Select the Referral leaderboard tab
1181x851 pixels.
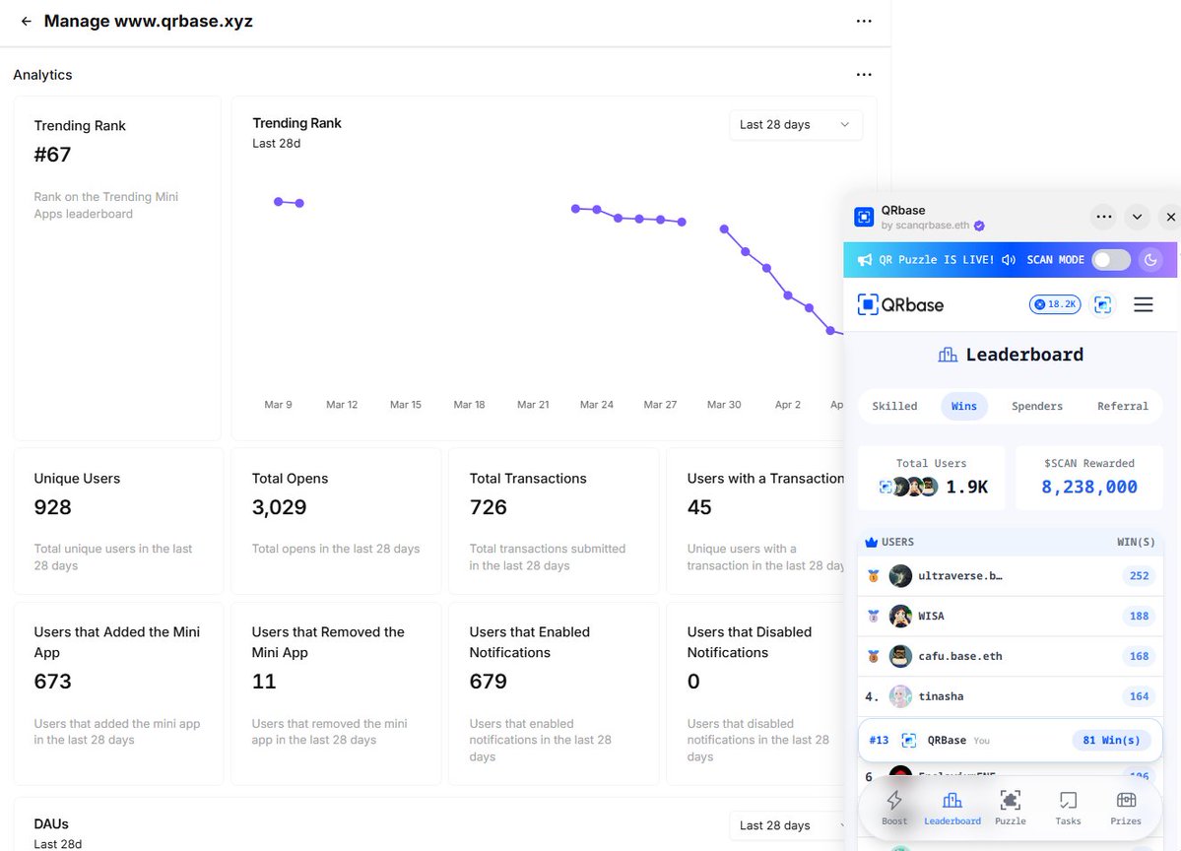click(1122, 406)
